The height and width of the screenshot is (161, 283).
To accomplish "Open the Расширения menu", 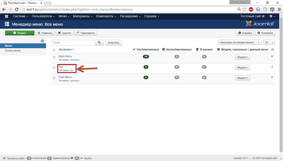I will point(130,16).
